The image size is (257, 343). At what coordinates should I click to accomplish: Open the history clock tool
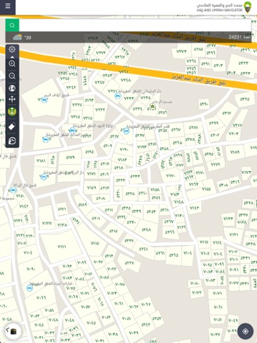click(12, 141)
